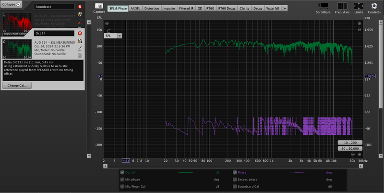Image resolution: width=384 pixels, height=193 pixels.
Task: Open the Filtered IR tab
Action: [x=186, y=8]
